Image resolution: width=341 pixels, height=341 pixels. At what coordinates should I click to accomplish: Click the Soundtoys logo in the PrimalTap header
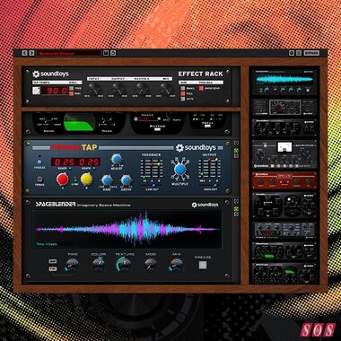[197, 148]
